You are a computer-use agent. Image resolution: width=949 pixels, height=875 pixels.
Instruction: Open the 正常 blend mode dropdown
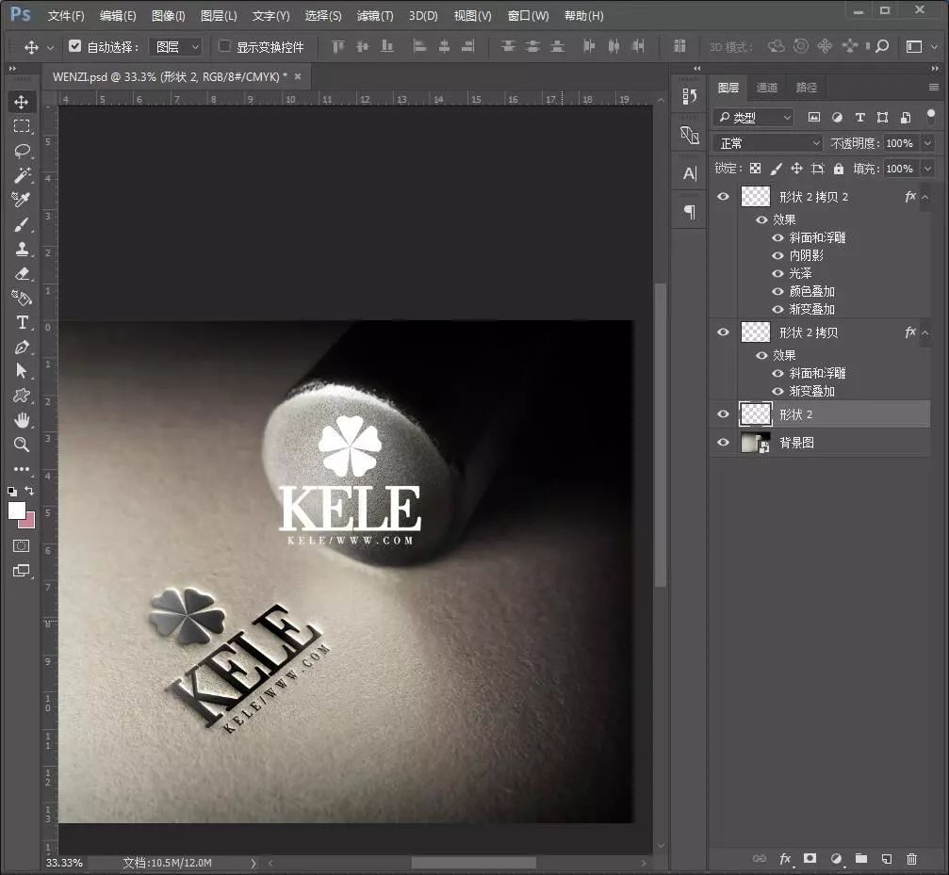(x=768, y=143)
